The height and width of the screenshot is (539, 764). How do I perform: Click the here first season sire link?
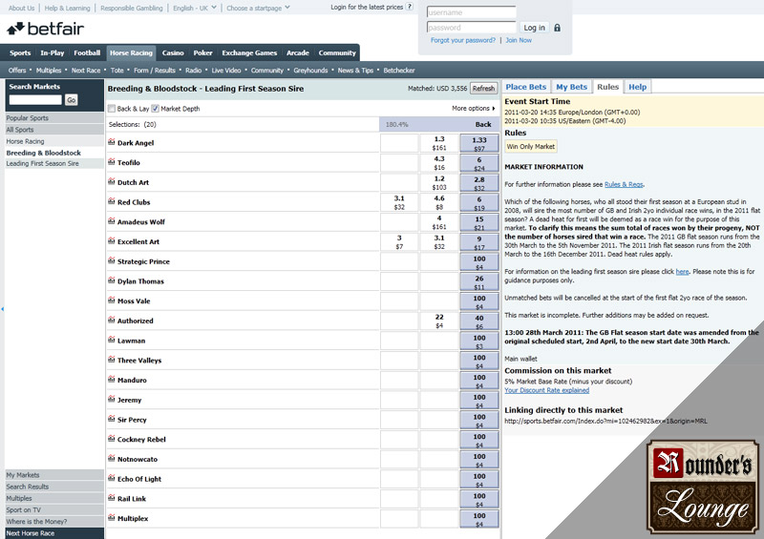[682, 272]
